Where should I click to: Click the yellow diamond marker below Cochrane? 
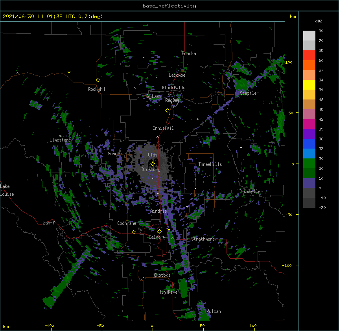click(x=134, y=232)
